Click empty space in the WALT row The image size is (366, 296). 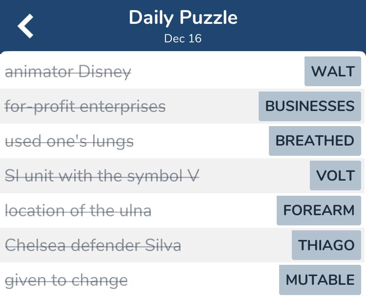tap(217, 71)
